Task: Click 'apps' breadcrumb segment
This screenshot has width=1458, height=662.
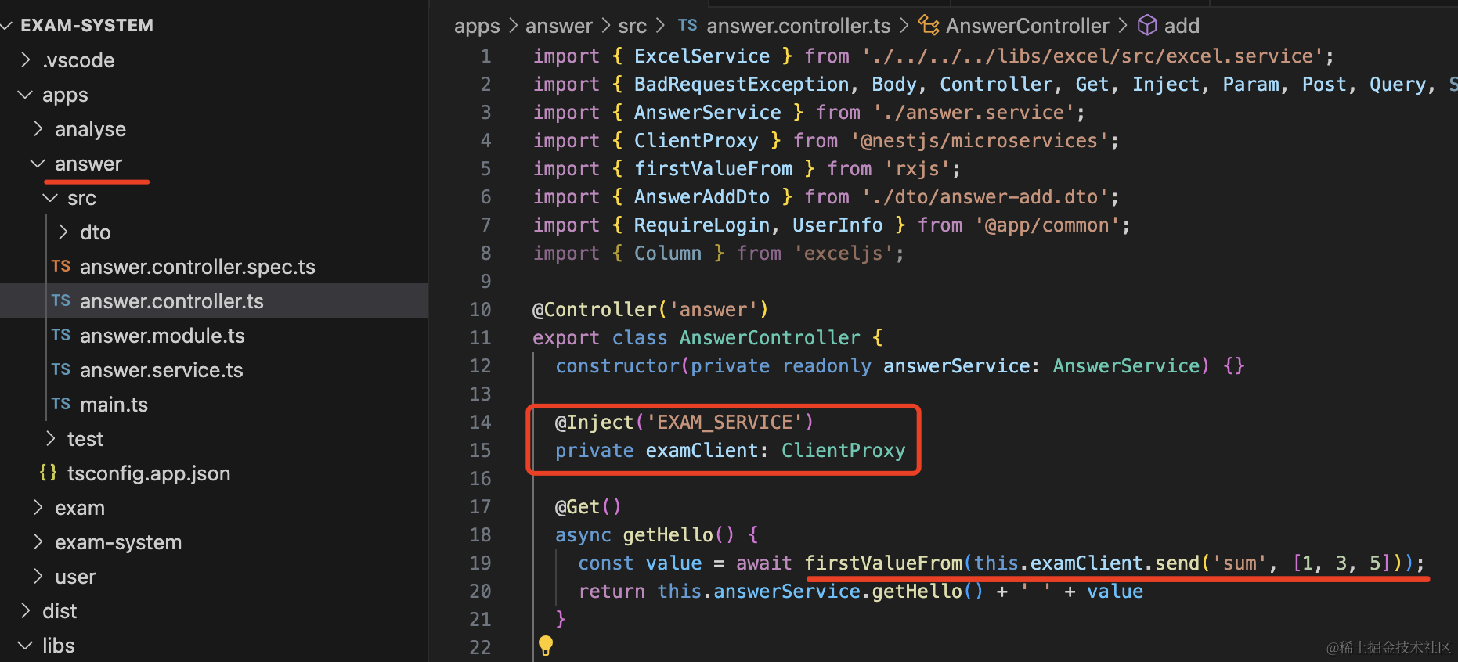Action: [476, 26]
